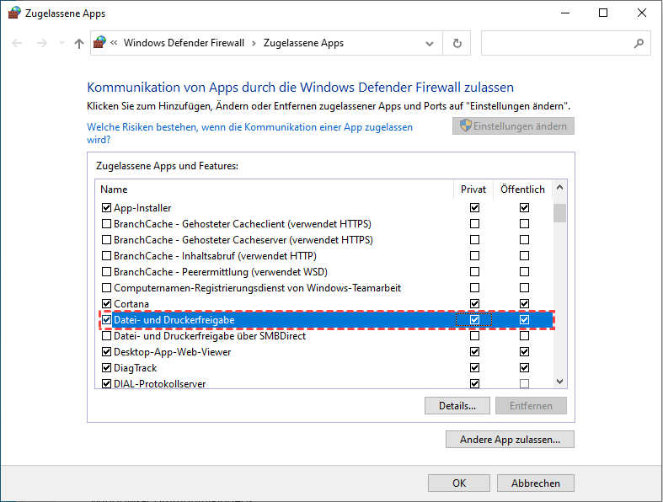The image size is (663, 502).
Task: Toggle Öffentlich checkbox for DIAL-Protokollserver
Action: pos(525,384)
